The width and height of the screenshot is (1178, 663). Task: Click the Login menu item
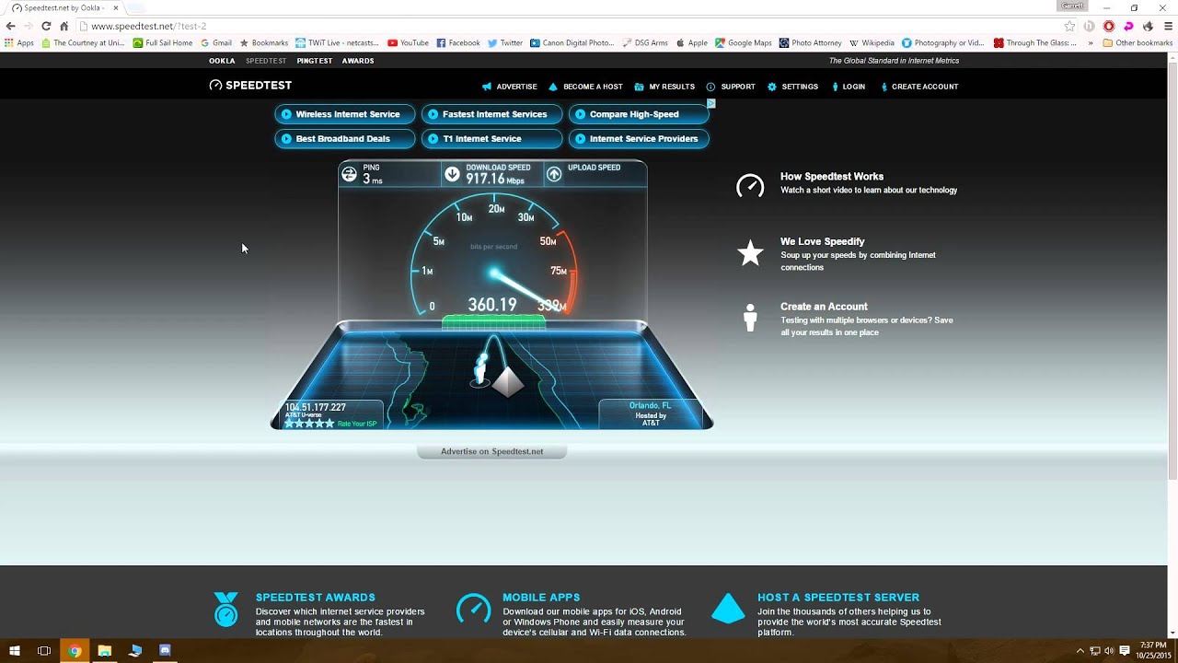848,87
